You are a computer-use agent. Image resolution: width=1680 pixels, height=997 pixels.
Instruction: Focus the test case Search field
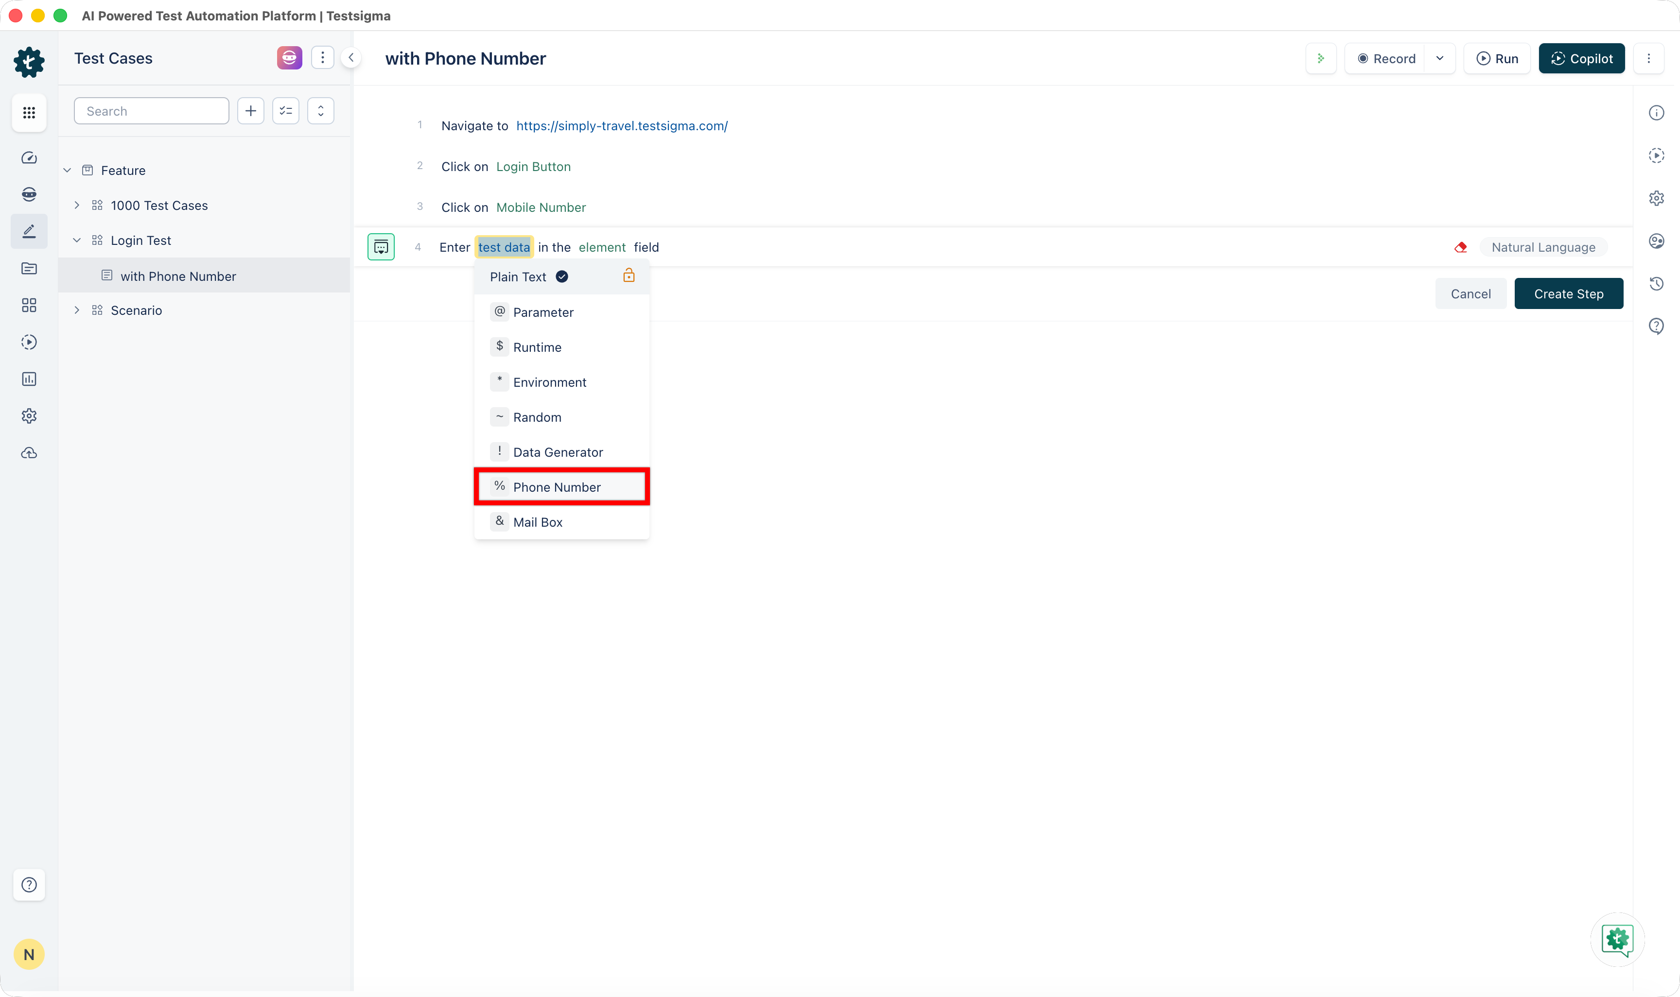click(x=152, y=111)
